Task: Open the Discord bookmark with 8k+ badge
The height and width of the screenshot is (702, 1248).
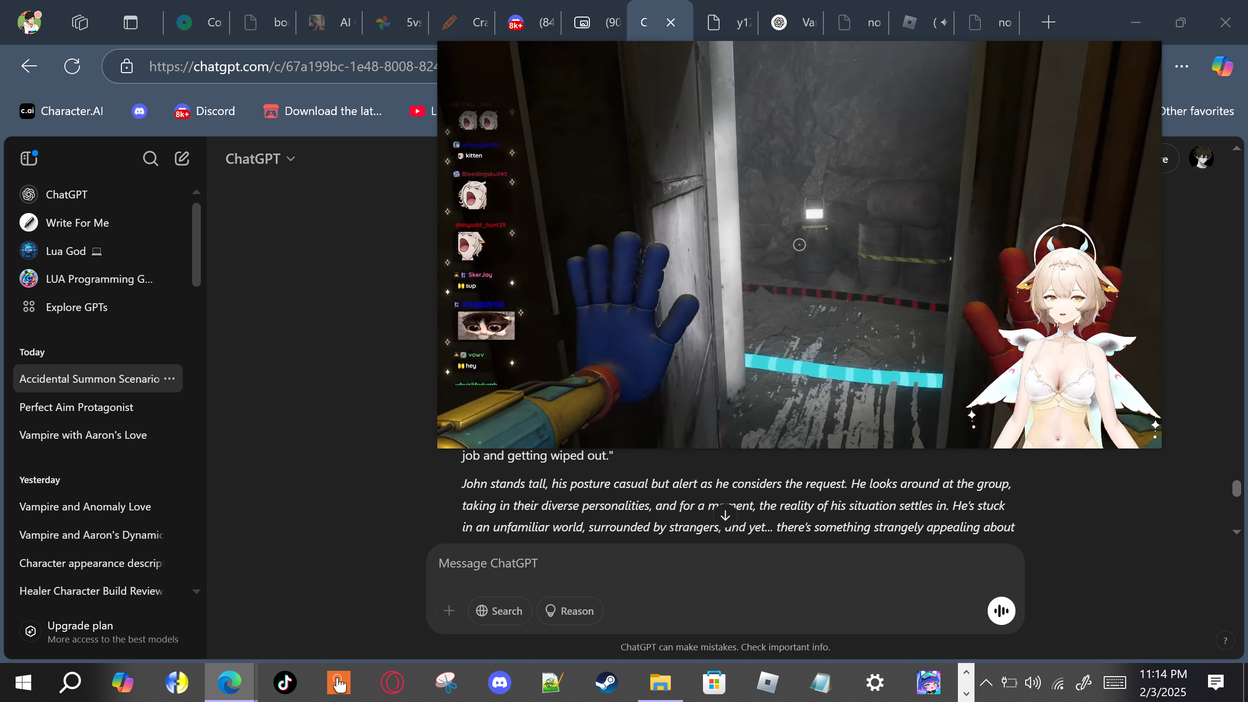Action: pyautogui.click(x=205, y=111)
